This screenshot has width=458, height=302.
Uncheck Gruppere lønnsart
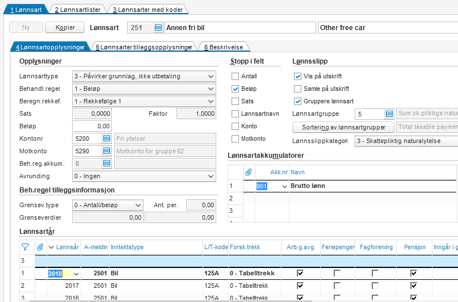297,102
